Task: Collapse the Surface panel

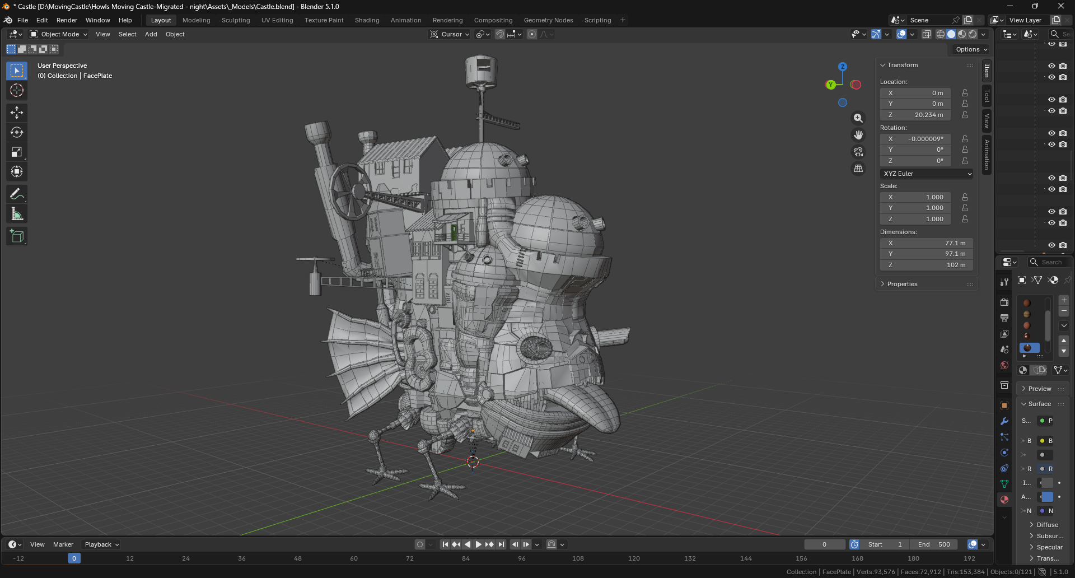Action: [1039, 404]
